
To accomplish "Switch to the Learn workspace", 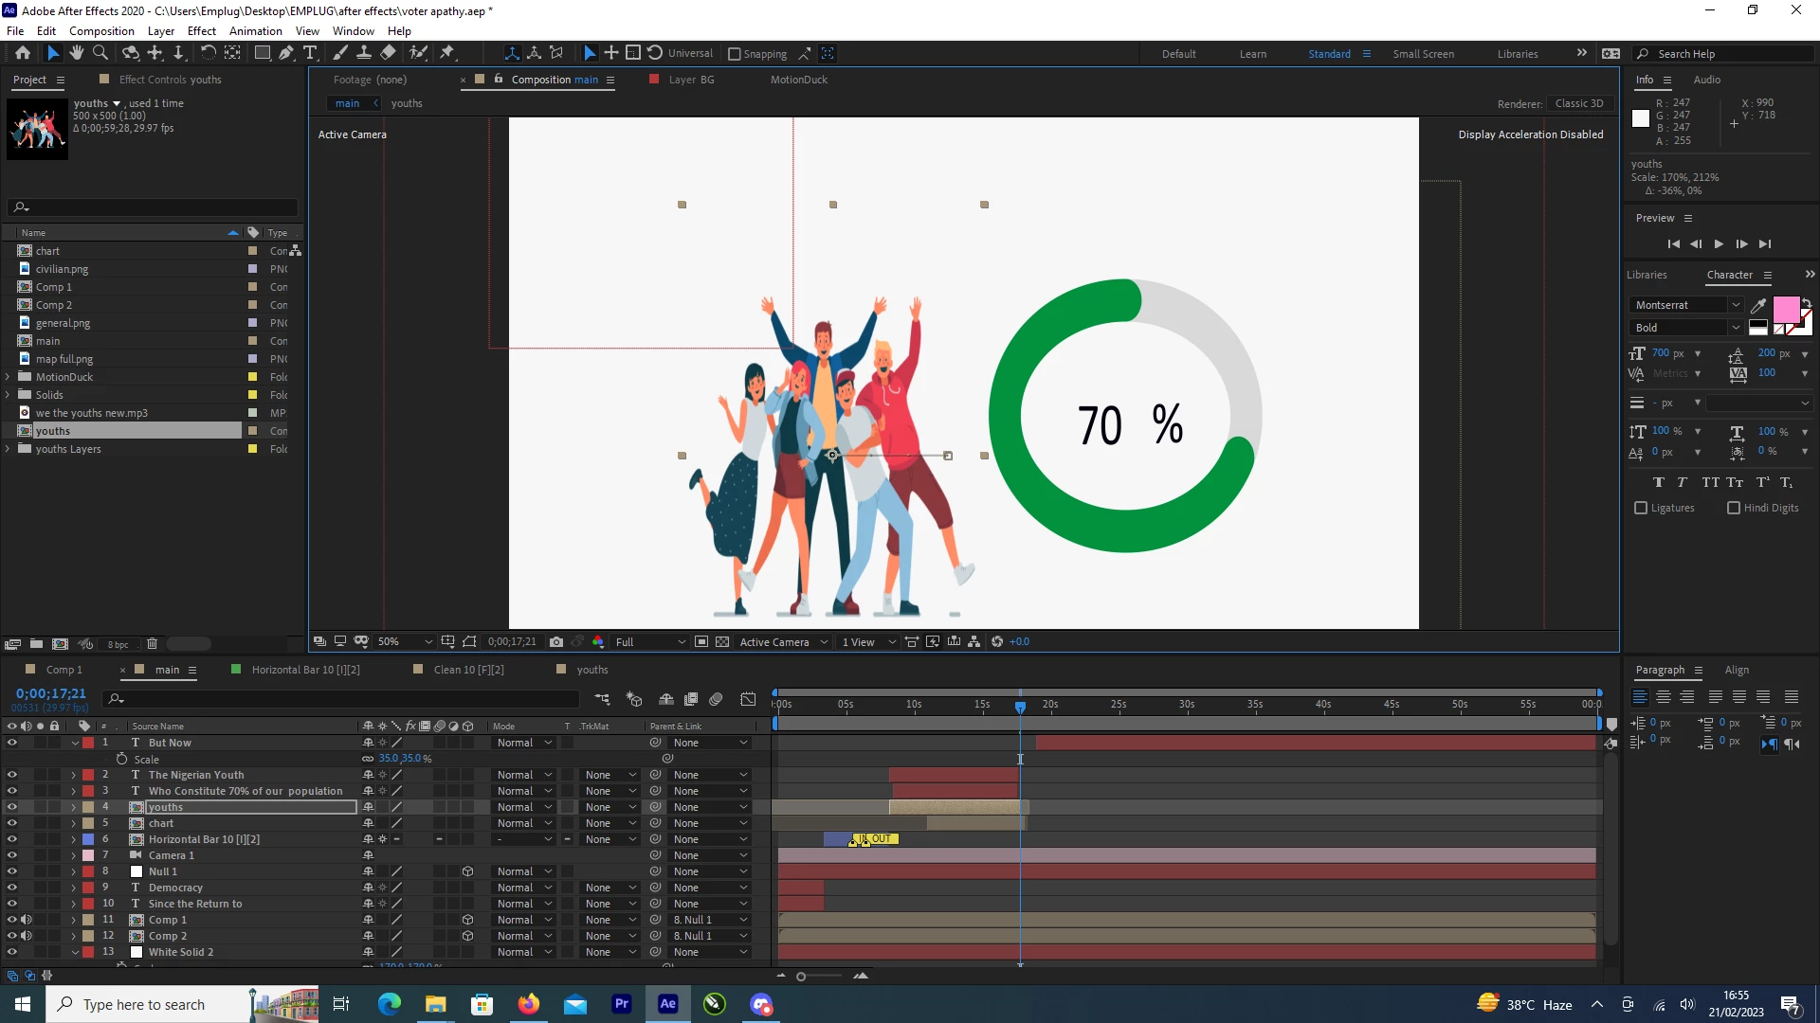I will (1252, 54).
